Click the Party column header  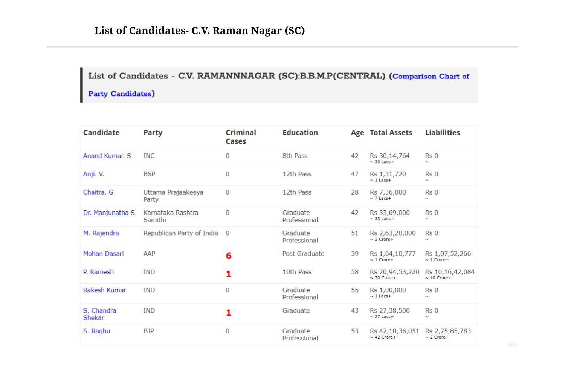[x=153, y=133]
